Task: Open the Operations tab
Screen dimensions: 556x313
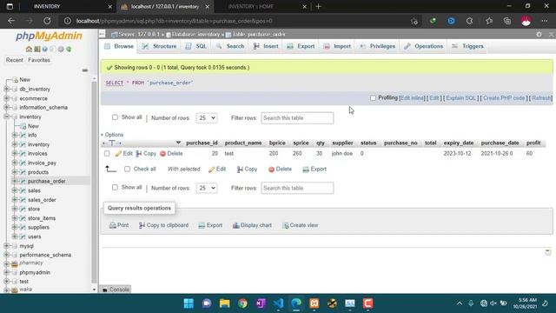Action: [424, 46]
